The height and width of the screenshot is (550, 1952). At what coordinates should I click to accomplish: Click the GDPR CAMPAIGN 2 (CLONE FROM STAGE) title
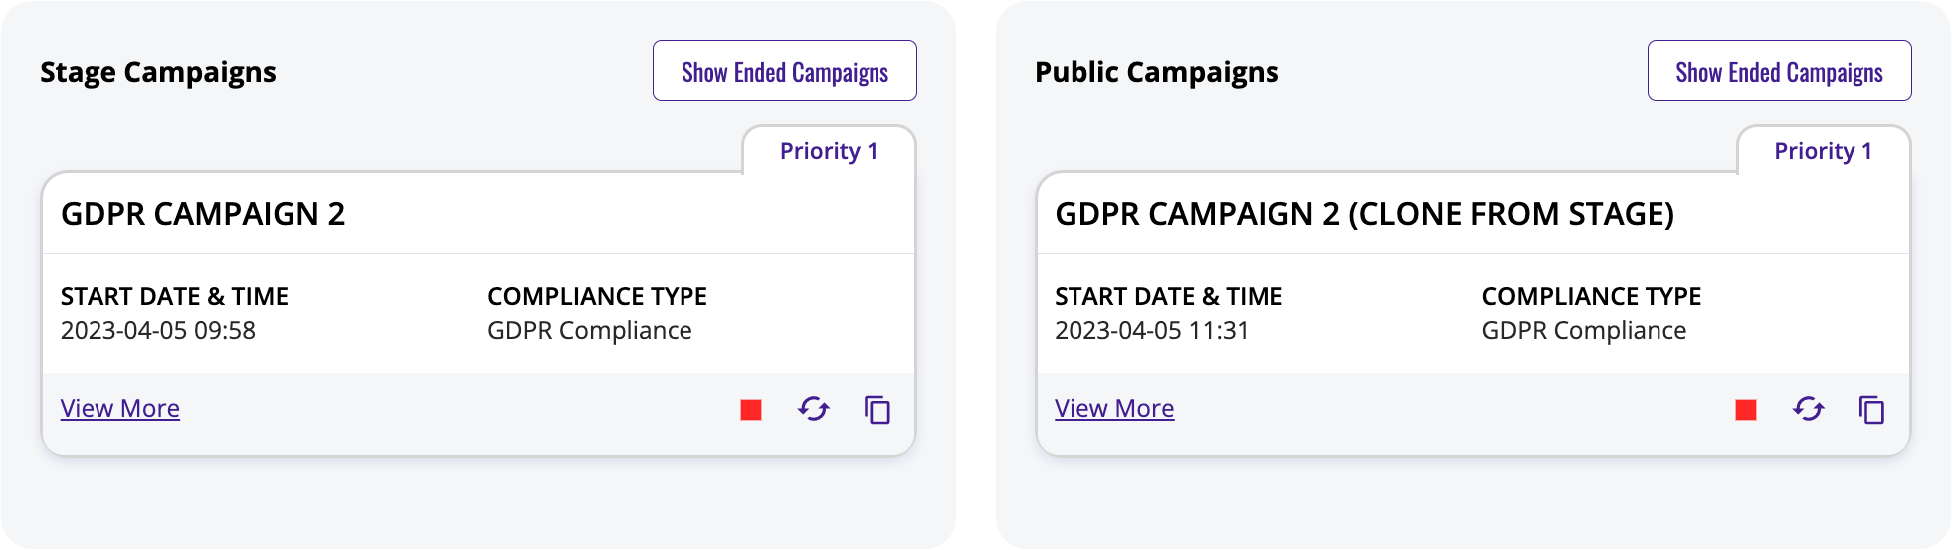(x=1365, y=214)
